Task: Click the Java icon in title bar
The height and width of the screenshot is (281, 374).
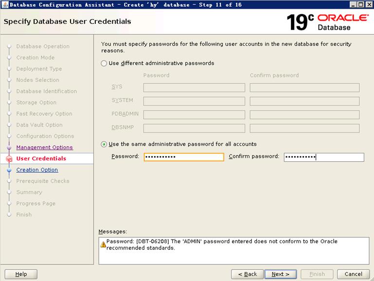Action: point(4,4)
